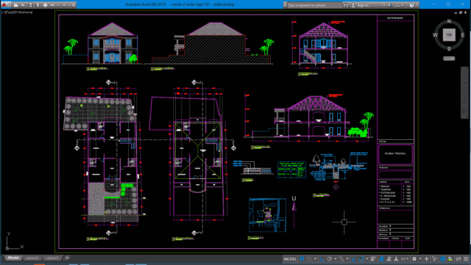This screenshot has height=265, width=471.
Task: Open the Help question mark icon
Action: [x=411, y=5]
